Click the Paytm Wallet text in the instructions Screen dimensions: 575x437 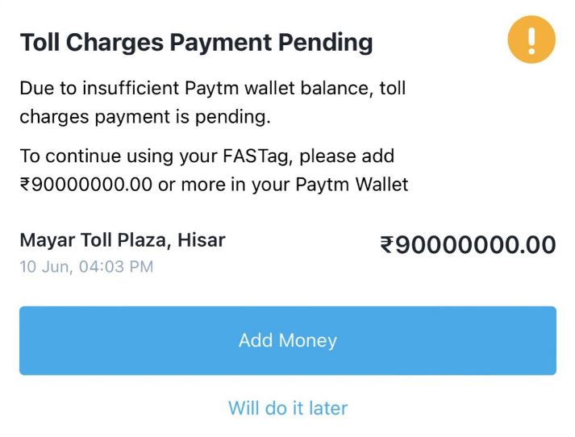(x=352, y=184)
